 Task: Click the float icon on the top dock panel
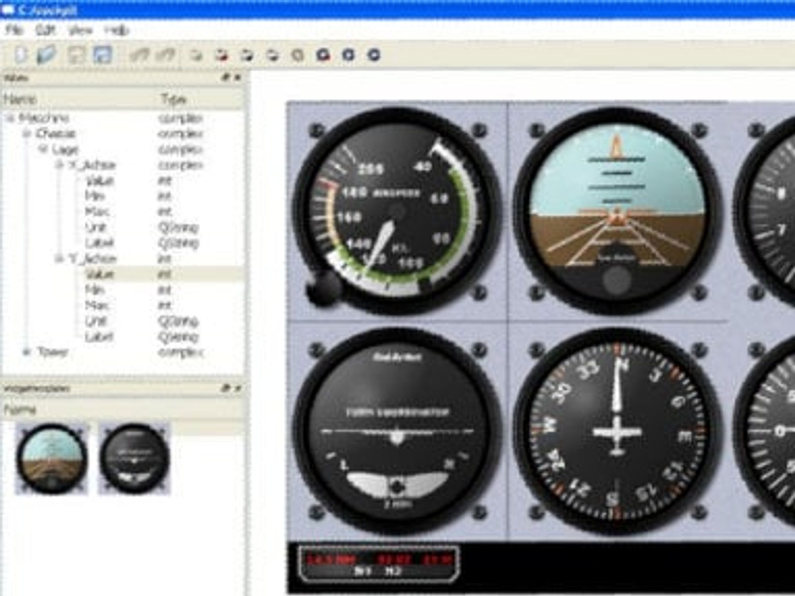click(x=226, y=77)
